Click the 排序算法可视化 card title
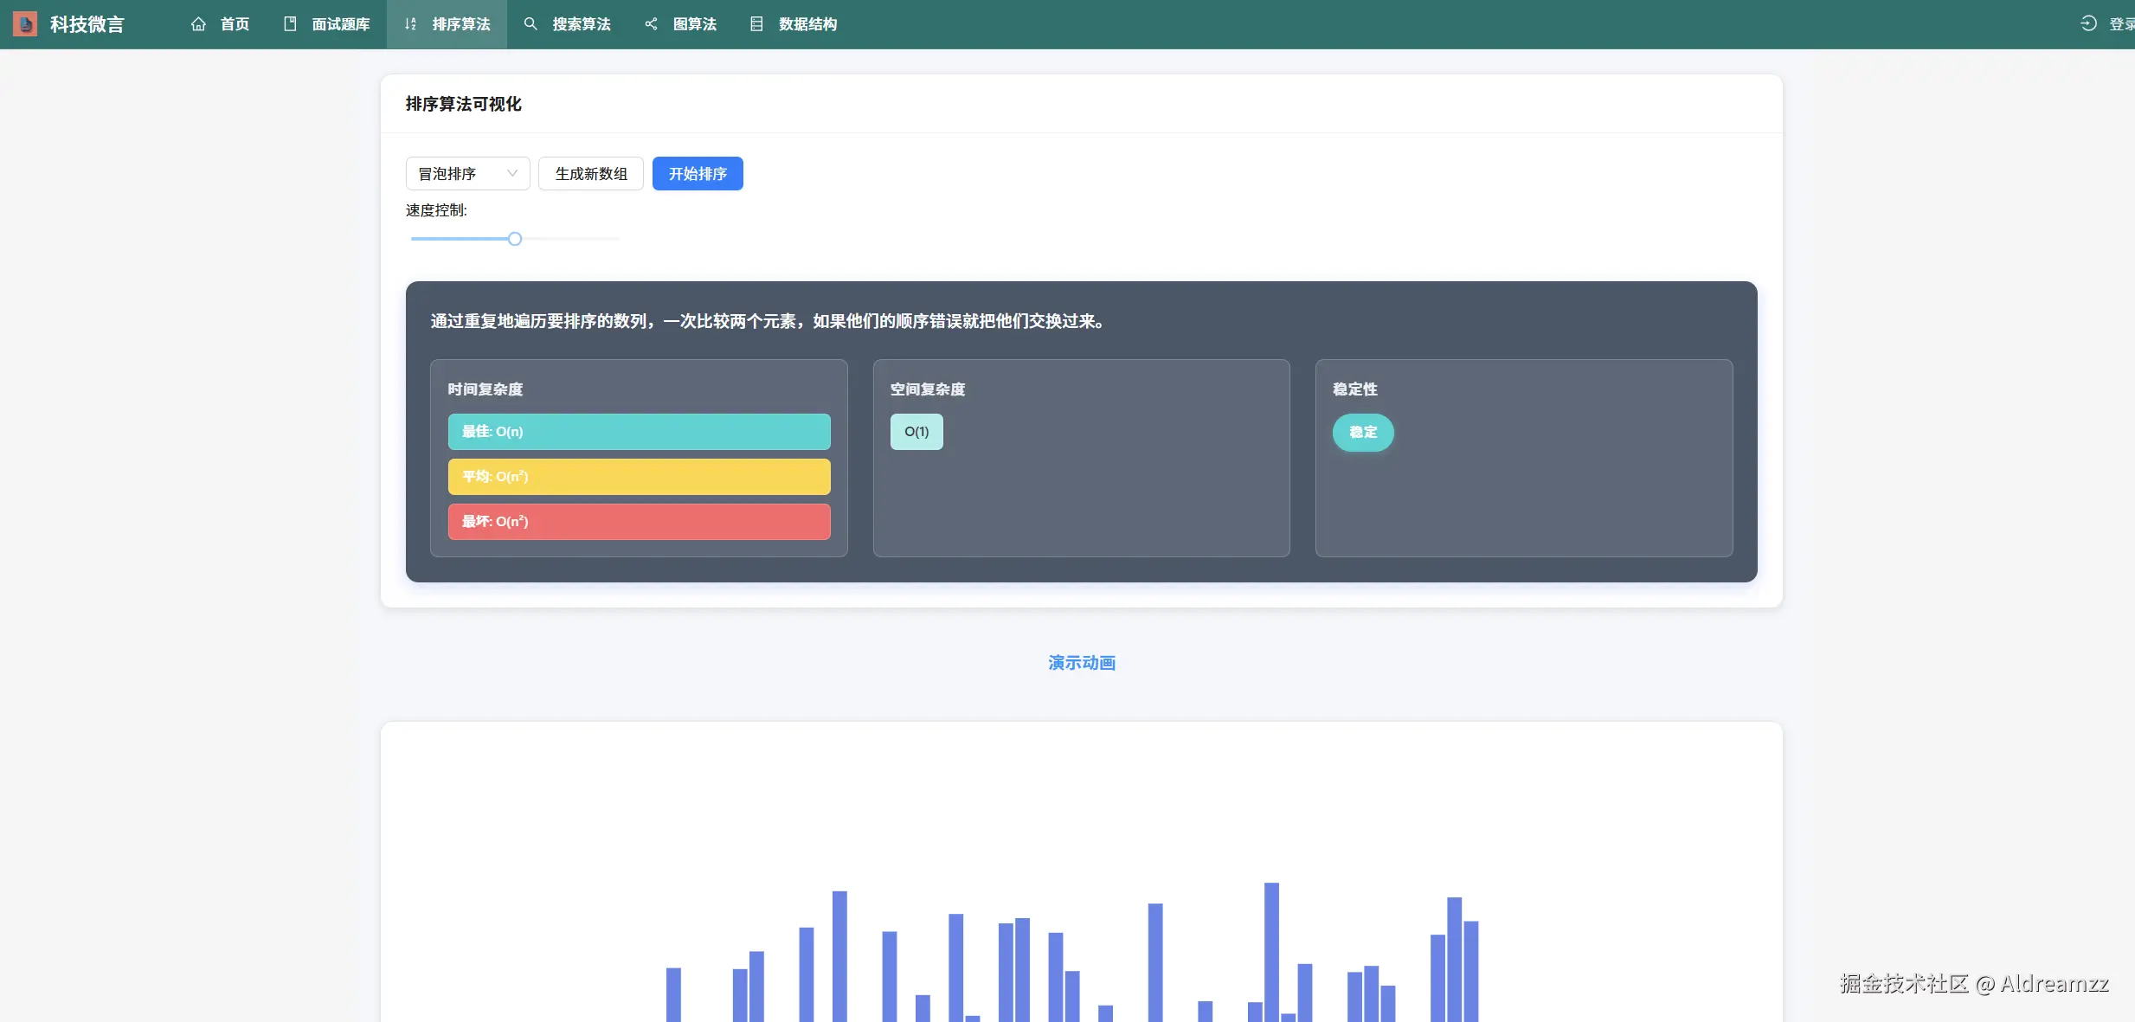Viewport: 2135px width, 1022px height. click(x=463, y=104)
